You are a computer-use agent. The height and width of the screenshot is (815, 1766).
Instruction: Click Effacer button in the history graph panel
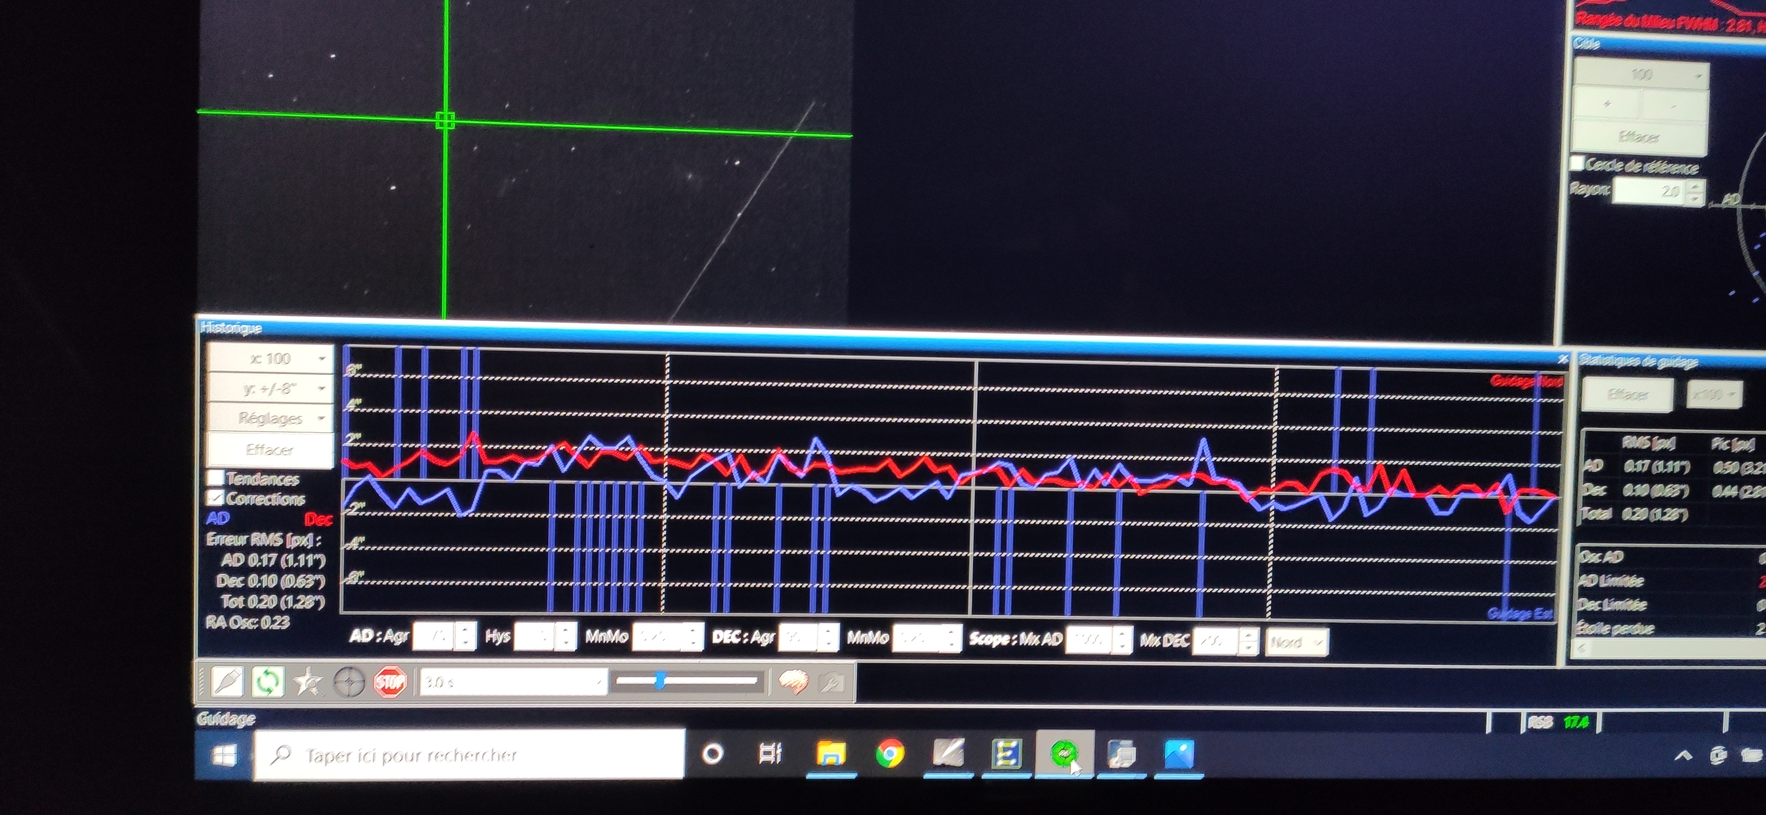(x=269, y=449)
